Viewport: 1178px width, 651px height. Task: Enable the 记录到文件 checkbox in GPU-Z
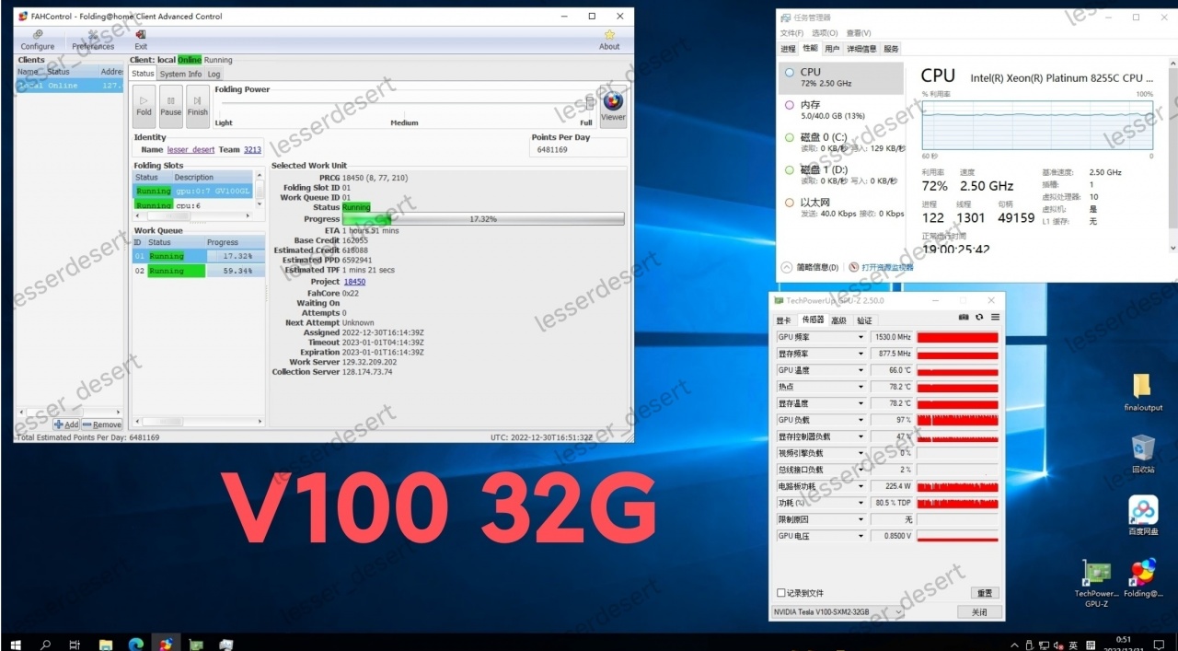(x=781, y=593)
